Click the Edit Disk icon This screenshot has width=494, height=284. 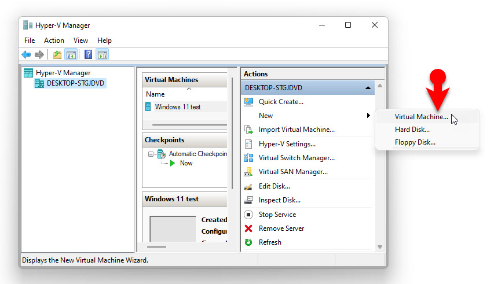click(x=248, y=186)
